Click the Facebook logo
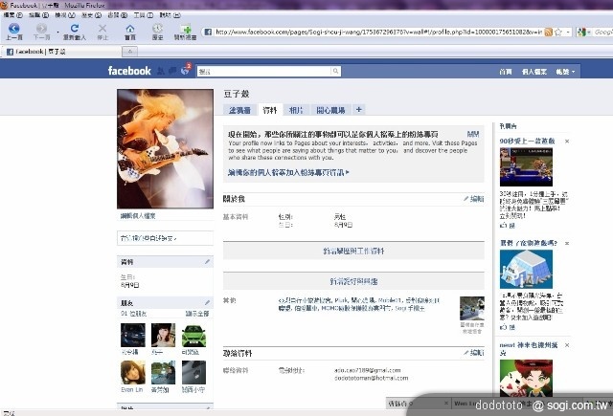The height and width of the screenshot is (416, 613). tap(129, 71)
